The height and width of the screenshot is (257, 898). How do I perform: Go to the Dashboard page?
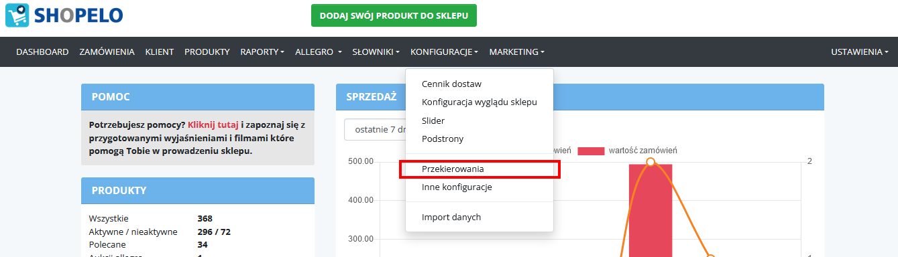tap(42, 52)
